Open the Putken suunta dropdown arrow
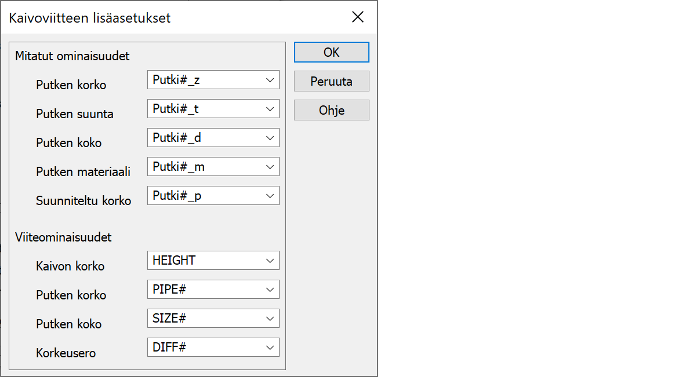The height and width of the screenshot is (377, 696). [270, 109]
